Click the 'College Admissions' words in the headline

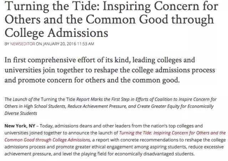click(56, 33)
